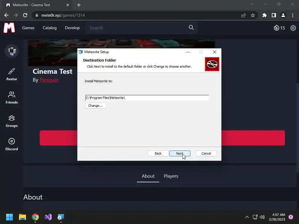Switch to the About tab
299x224 pixels.
(x=148, y=176)
